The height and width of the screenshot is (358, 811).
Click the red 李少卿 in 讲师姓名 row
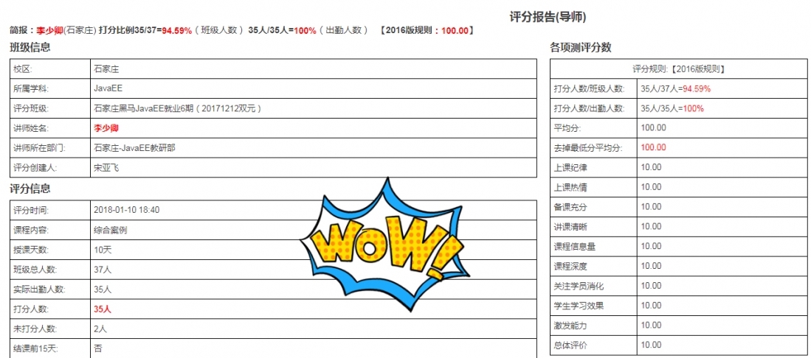coord(106,128)
